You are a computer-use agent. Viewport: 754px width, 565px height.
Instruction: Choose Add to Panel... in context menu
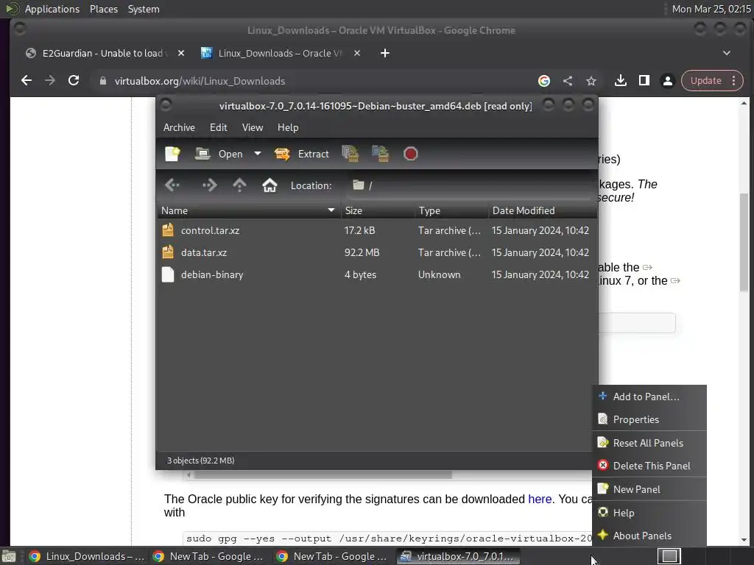649,397
